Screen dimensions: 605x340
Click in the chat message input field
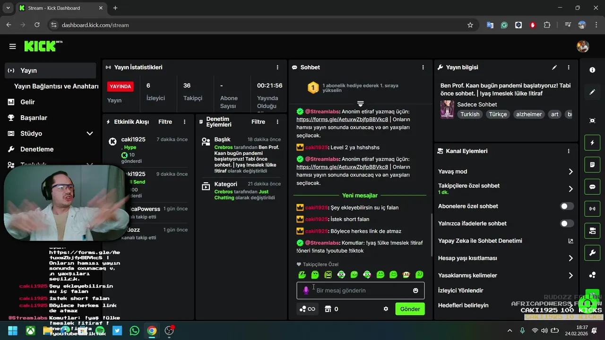(360, 290)
